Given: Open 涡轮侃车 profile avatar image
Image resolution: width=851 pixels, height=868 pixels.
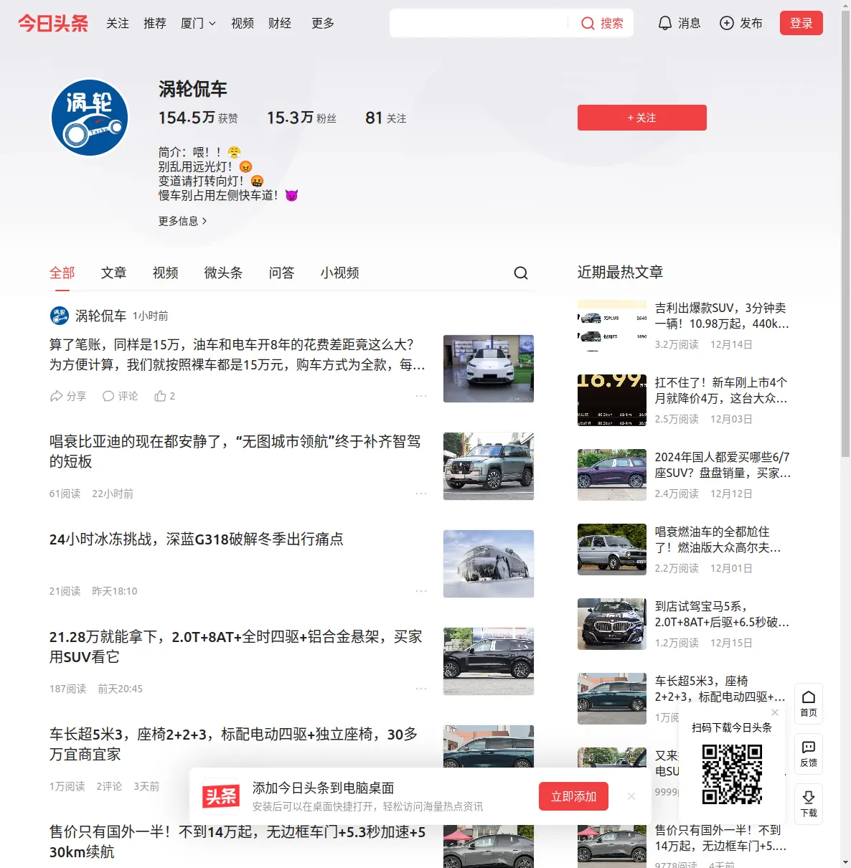Looking at the screenshot, I should click(x=90, y=118).
